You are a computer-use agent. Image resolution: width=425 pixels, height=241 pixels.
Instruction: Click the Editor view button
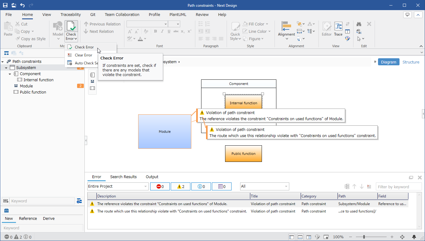tap(327, 29)
